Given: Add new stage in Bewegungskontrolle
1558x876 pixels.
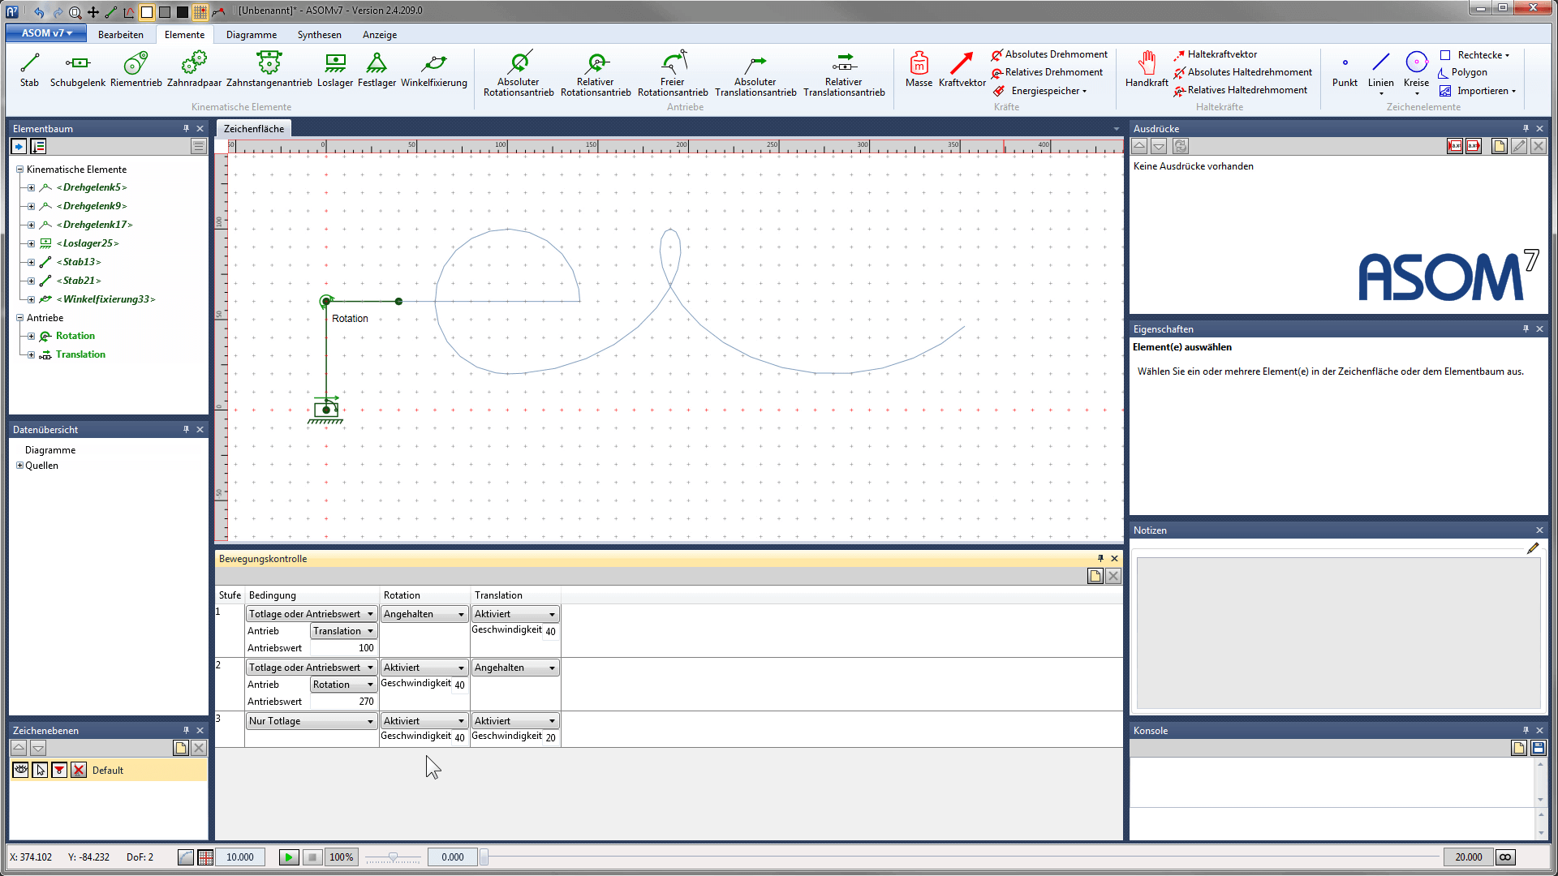Looking at the screenshot, I should 1095,576.
